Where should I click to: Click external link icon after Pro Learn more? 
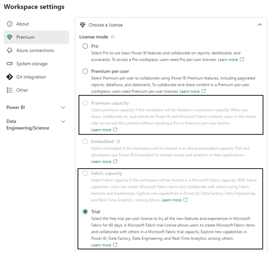click(242, 60)
